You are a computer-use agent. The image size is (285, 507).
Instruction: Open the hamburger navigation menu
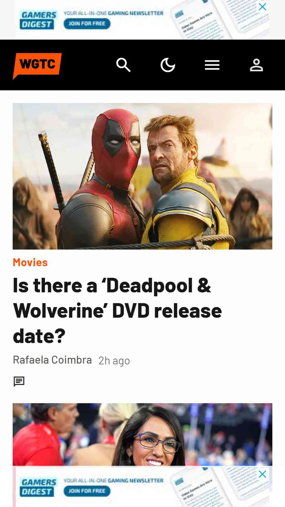pyautogui.click(x=212, y=65)
